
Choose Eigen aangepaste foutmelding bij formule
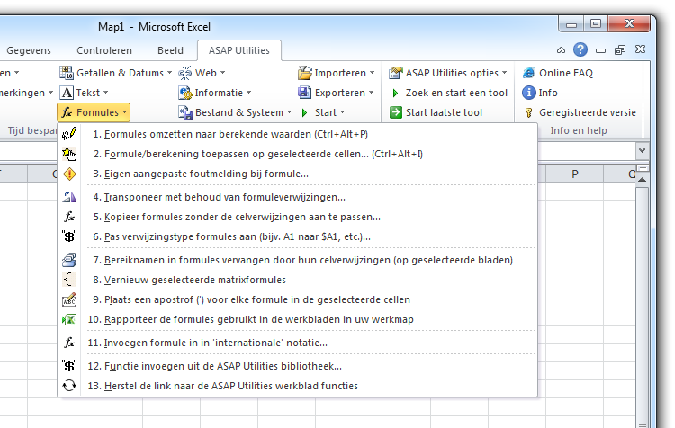point(298,174)
